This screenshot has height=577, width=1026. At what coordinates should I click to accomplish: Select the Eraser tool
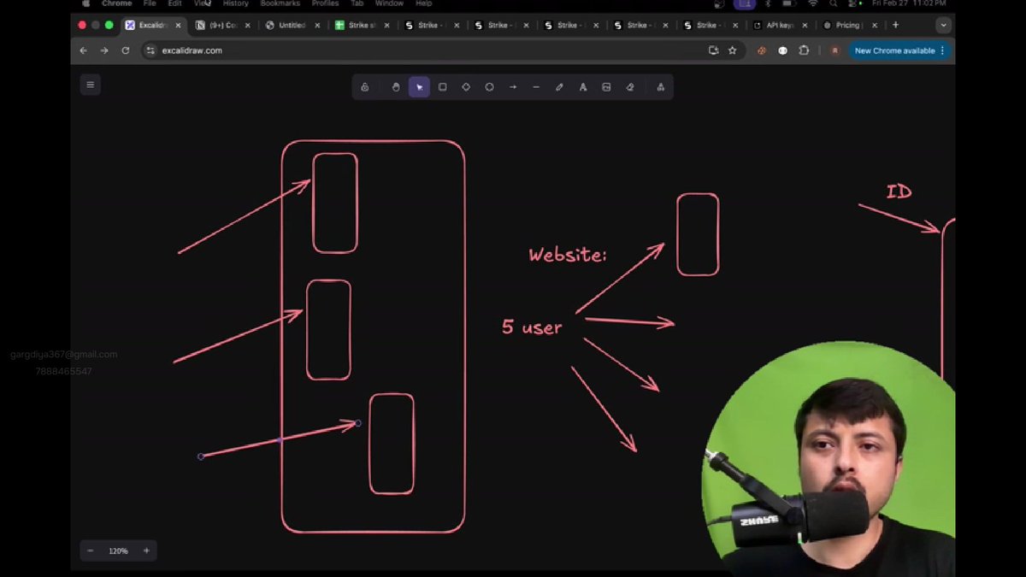click(630, 87)
